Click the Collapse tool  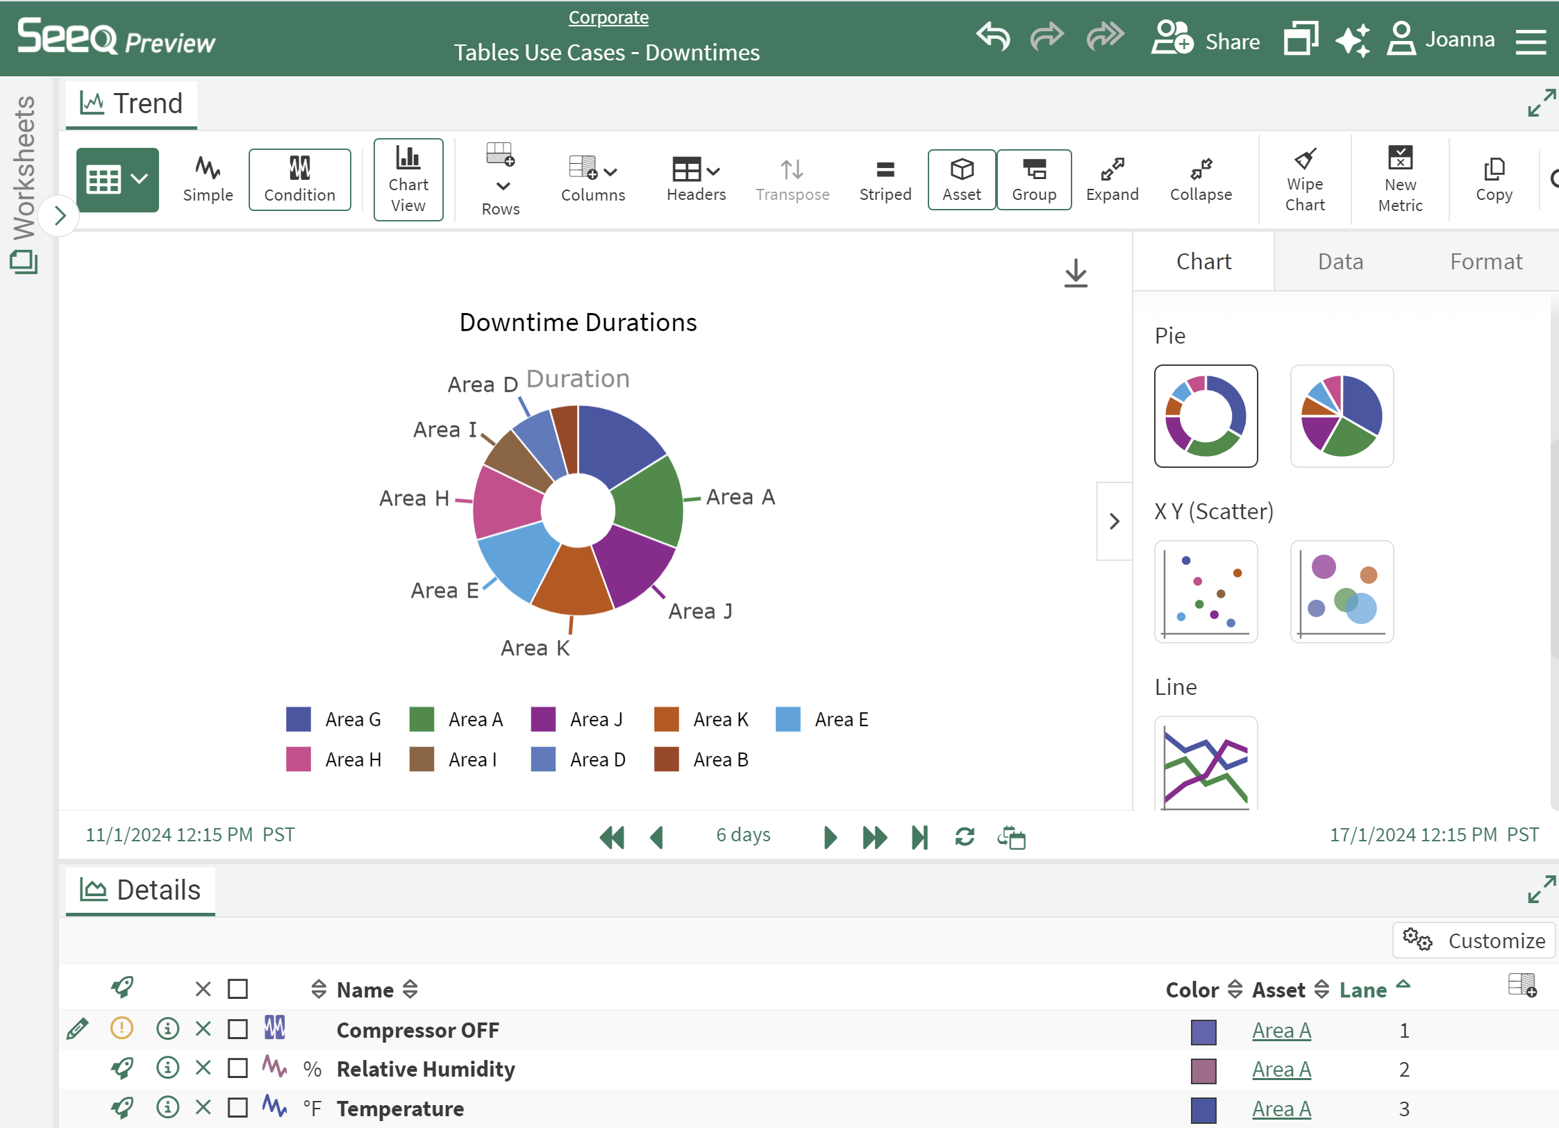pos(1201,180)
